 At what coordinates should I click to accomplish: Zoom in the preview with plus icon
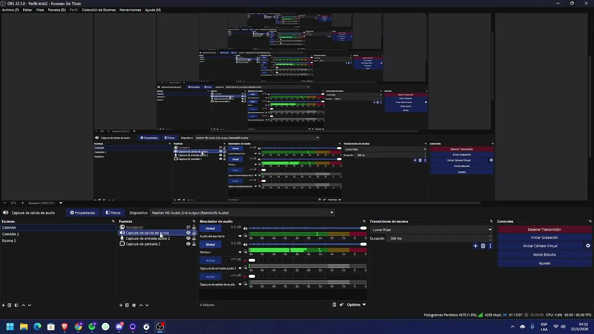[x=22, y=203]
